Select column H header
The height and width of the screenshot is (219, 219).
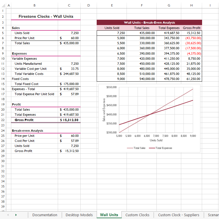click(x=191, y=5)
